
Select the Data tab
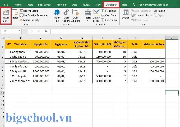(x=75, y=5)
